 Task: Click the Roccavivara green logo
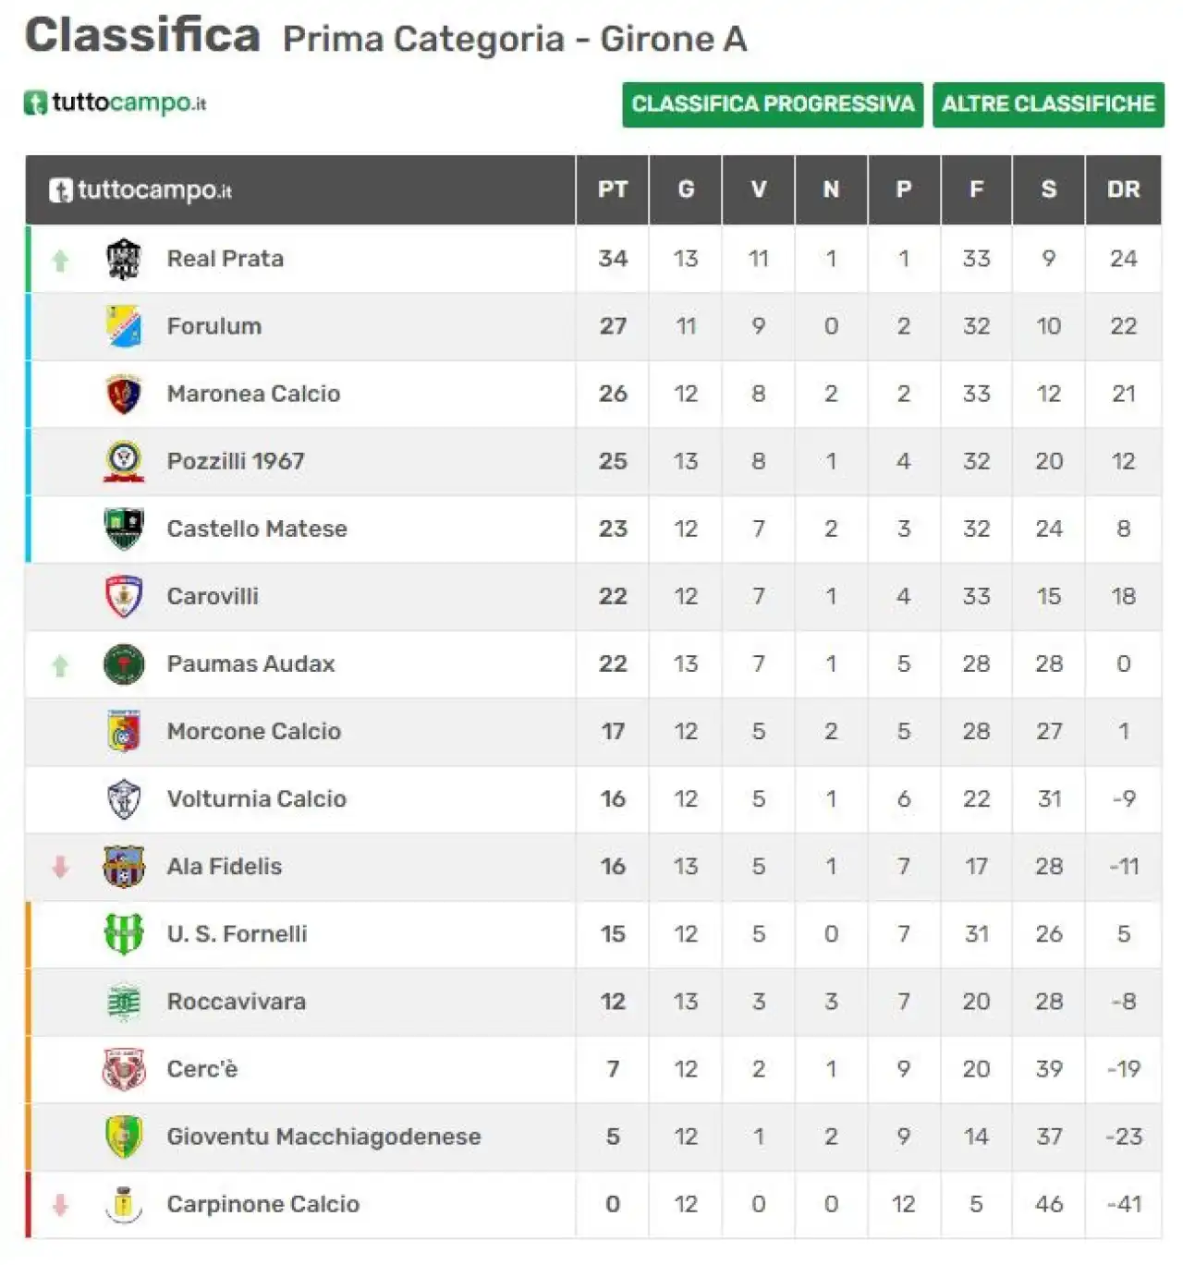(x=123, y=1001)
